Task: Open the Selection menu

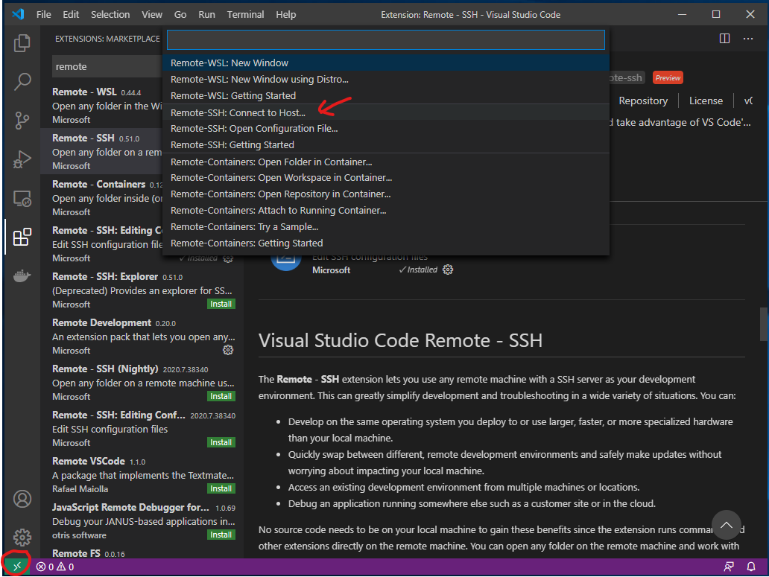Action: pyautogui.click(x=110, y=15)
